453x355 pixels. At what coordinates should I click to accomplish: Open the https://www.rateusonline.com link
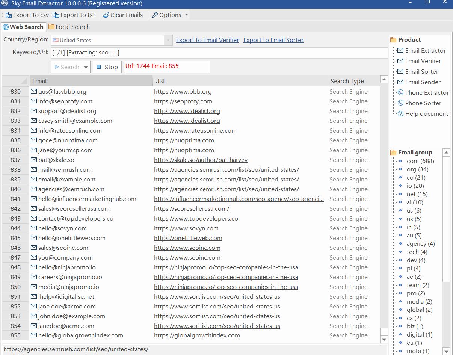195,131
